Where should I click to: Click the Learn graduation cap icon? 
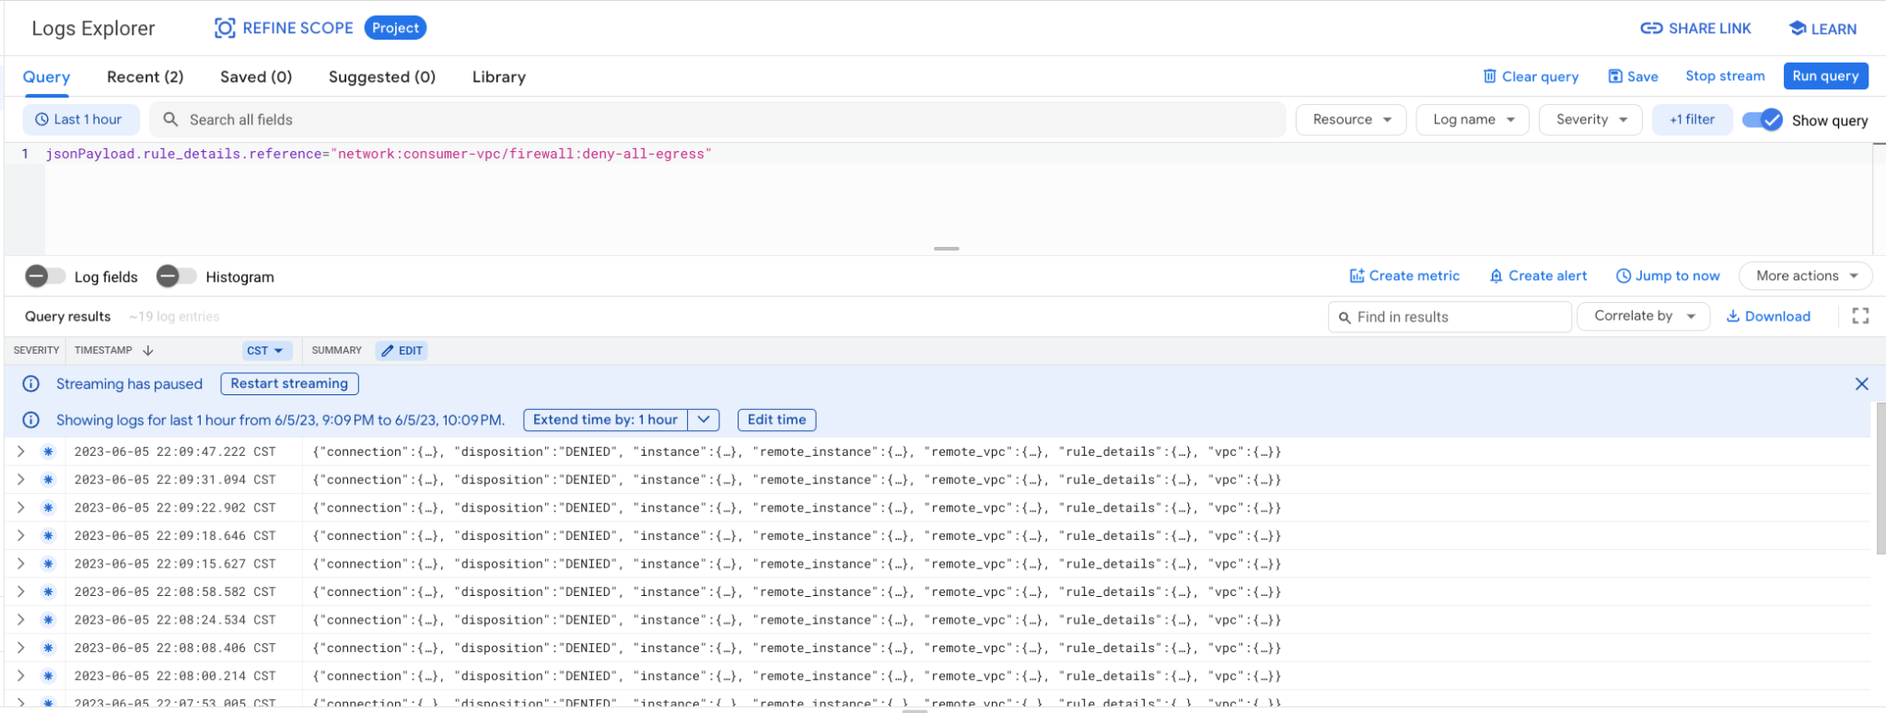click(x=1797, y=29)
